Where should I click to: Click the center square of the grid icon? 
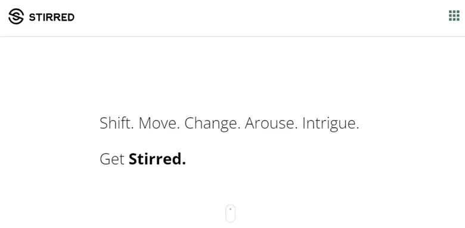point(454,16)
